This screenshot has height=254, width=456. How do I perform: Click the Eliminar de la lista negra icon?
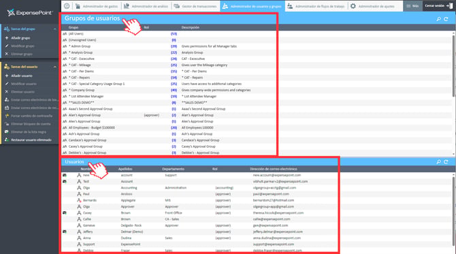(x=7, y=132)
